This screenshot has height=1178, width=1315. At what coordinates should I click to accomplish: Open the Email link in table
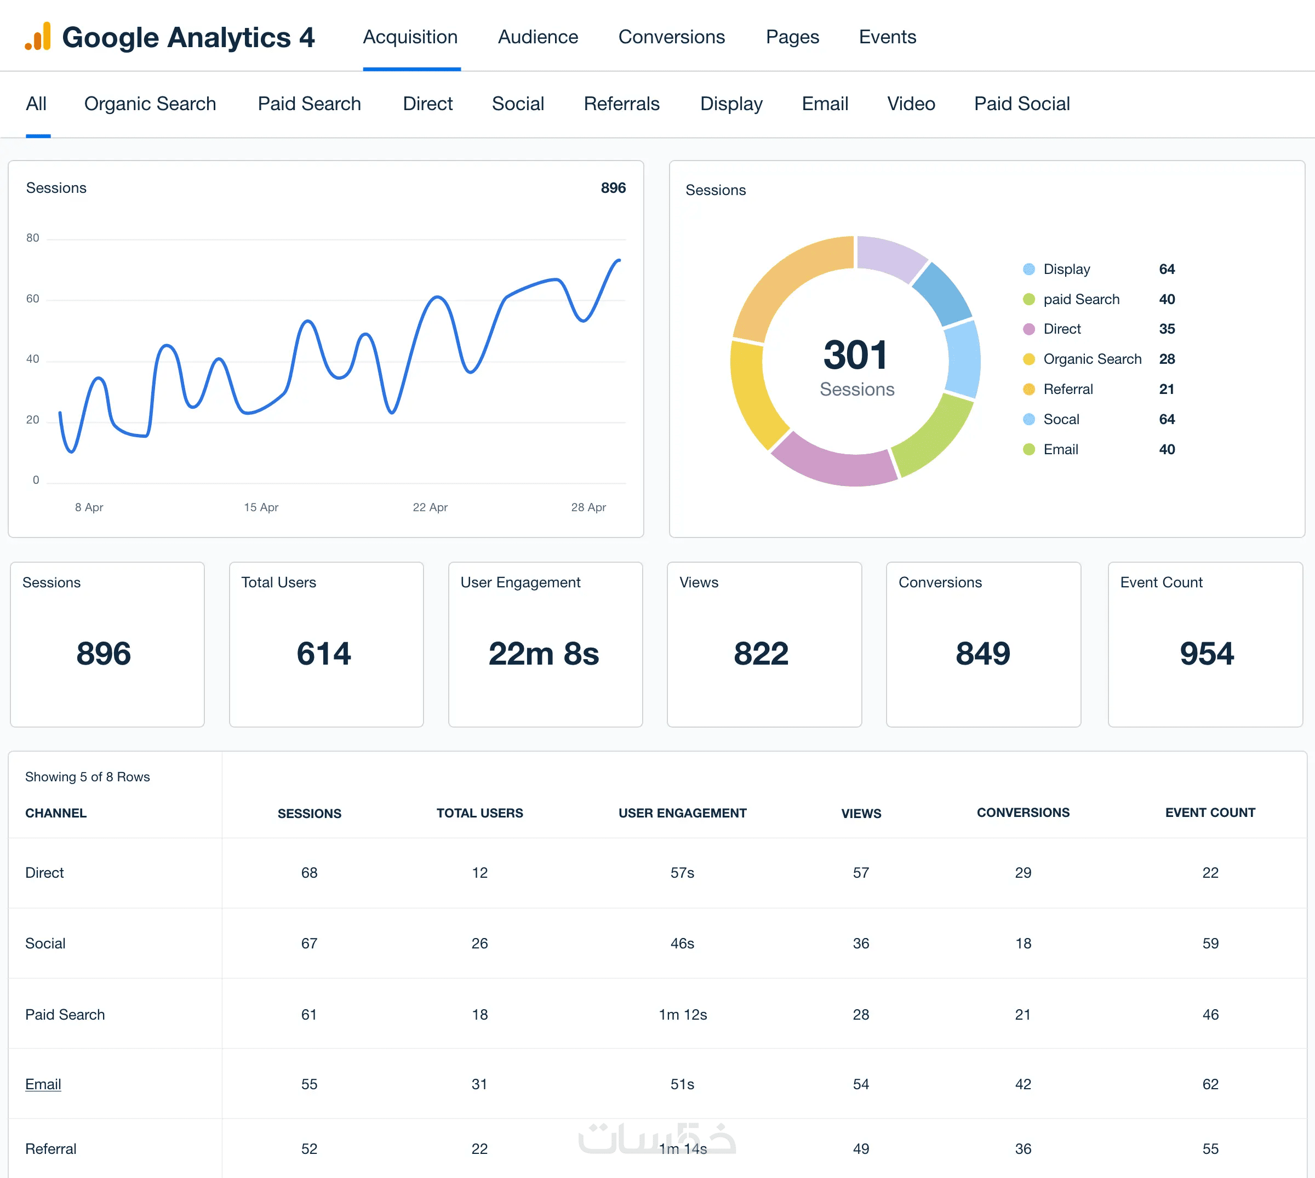pyautogui.click(x=43, y=1084)
